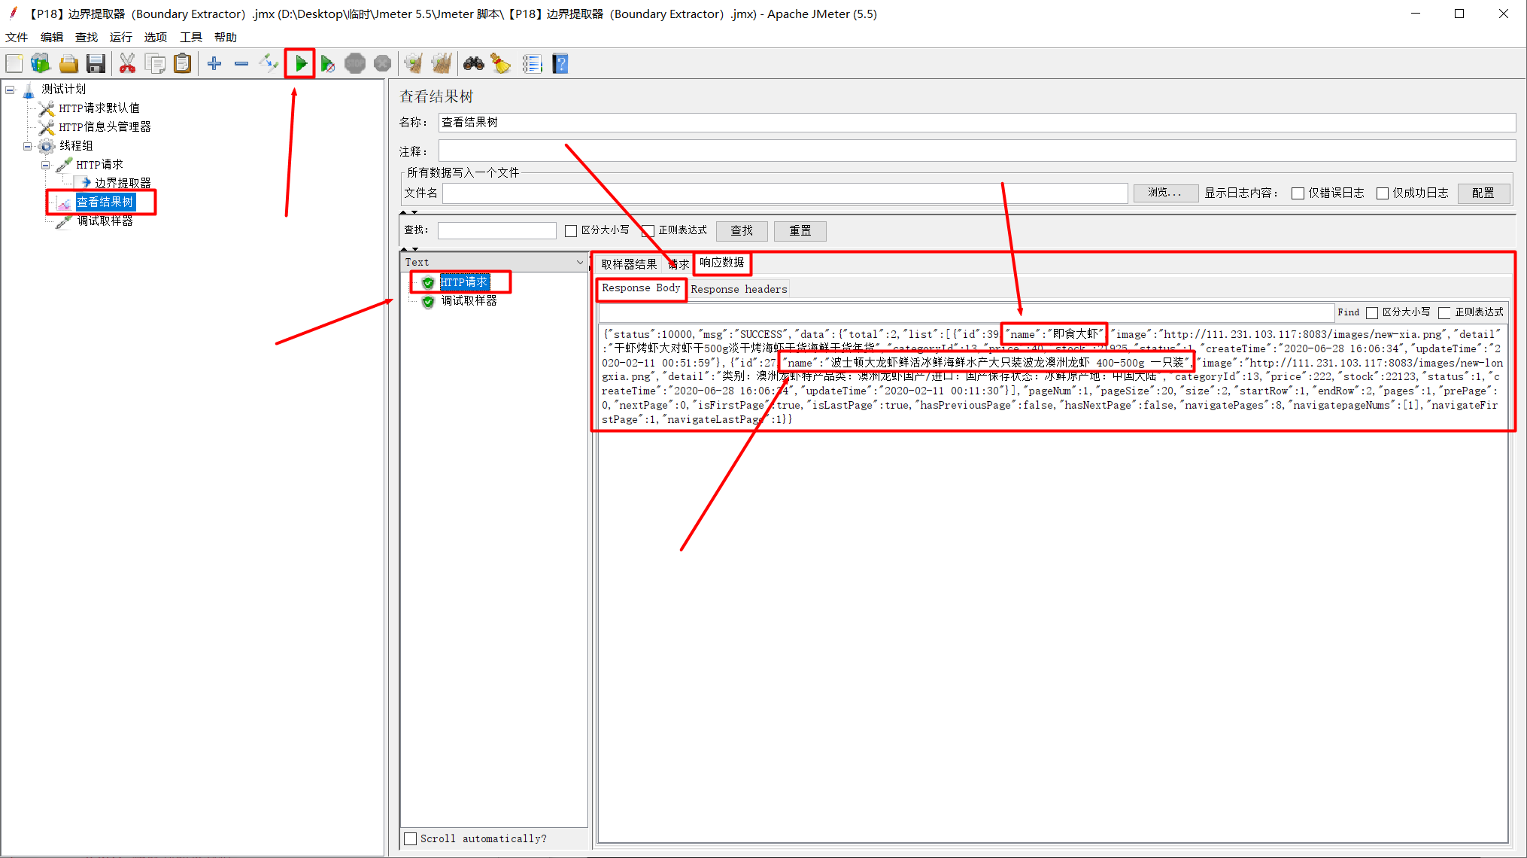Select 测试计划 root node
Viewport: 1527px width, 858px height.
click(63, 89)
